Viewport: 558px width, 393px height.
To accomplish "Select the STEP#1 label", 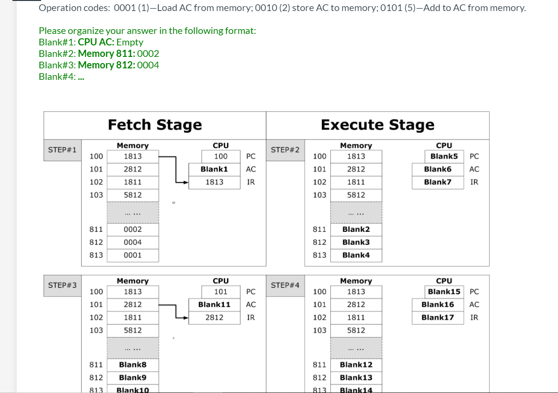I will tap(62, 150).
